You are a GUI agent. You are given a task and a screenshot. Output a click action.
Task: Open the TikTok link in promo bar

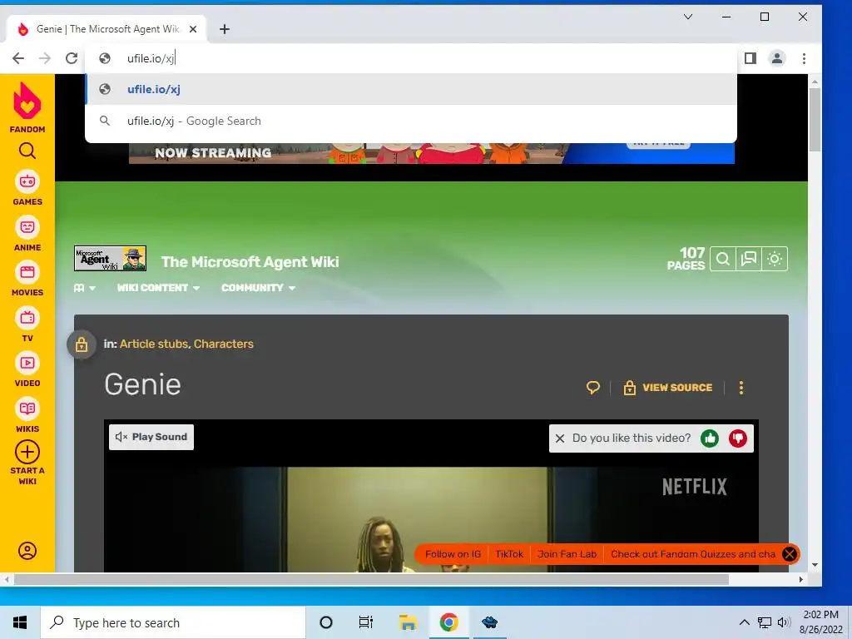click(509, 554)
